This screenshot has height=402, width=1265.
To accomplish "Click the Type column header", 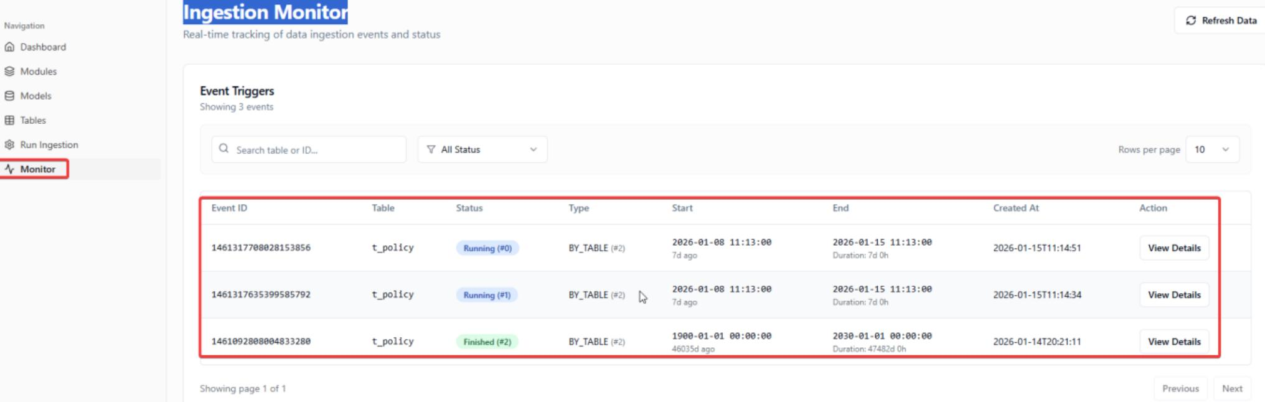I will tap(578, 208).
